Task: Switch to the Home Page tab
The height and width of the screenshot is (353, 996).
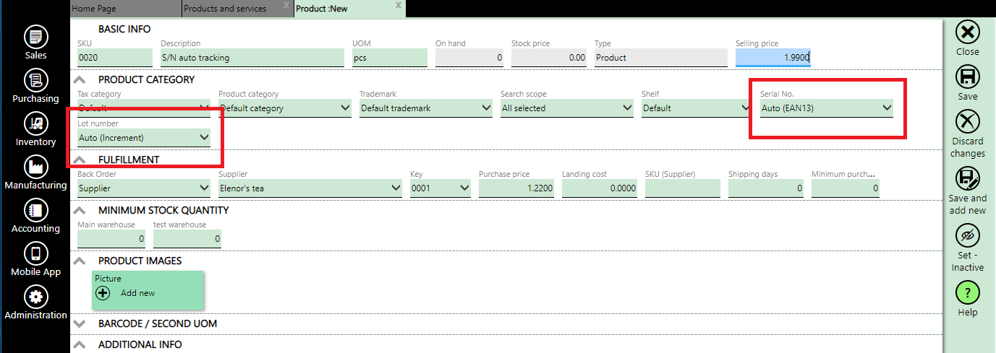Action: click(x=94, y=9)
